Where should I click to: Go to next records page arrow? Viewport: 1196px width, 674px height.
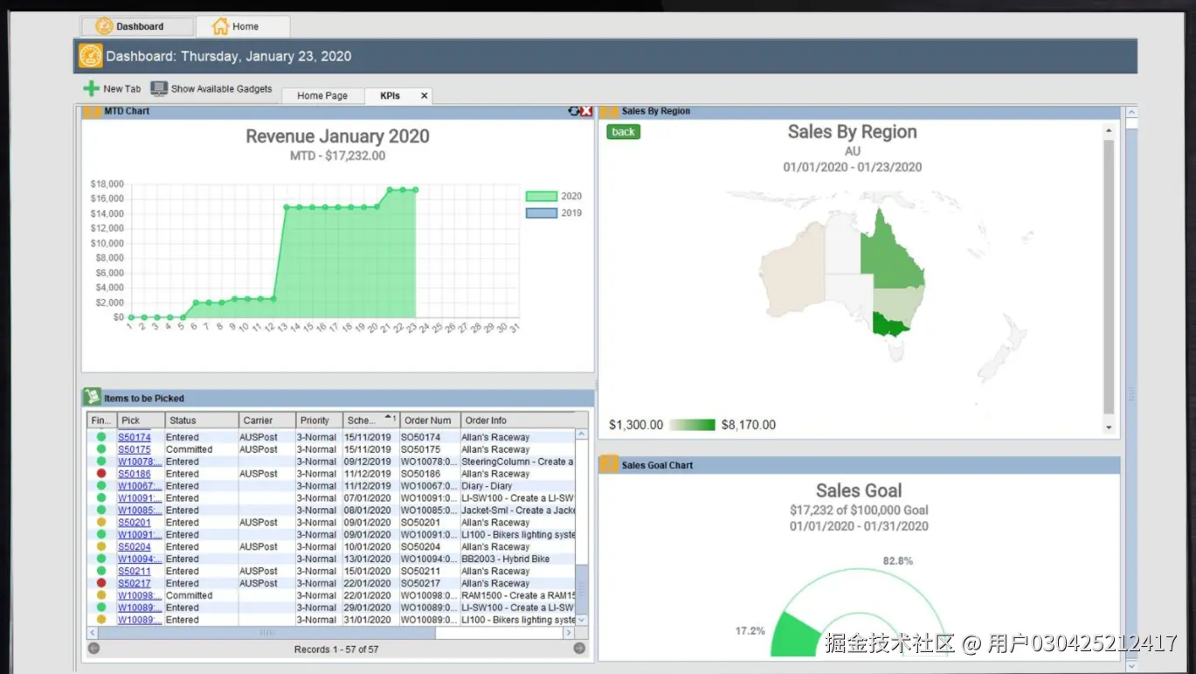pyautogui.click(x=579, y=649)
